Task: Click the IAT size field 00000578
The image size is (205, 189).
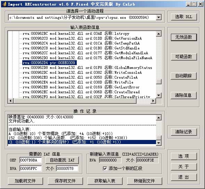Action: coord(67,168)
